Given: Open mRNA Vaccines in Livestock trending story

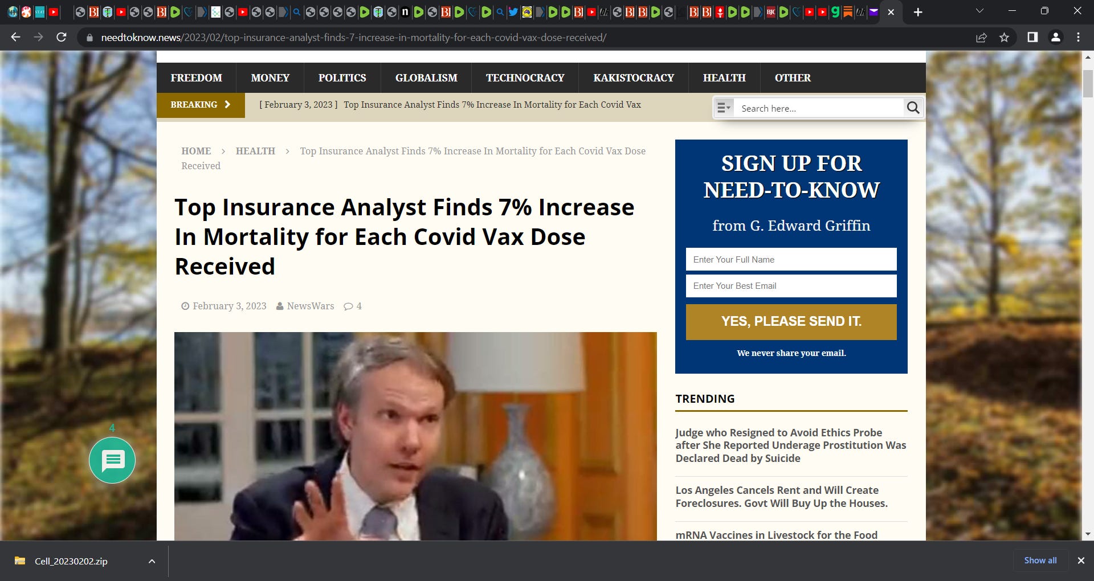Looking at the screenshot, I should point(777,535).
